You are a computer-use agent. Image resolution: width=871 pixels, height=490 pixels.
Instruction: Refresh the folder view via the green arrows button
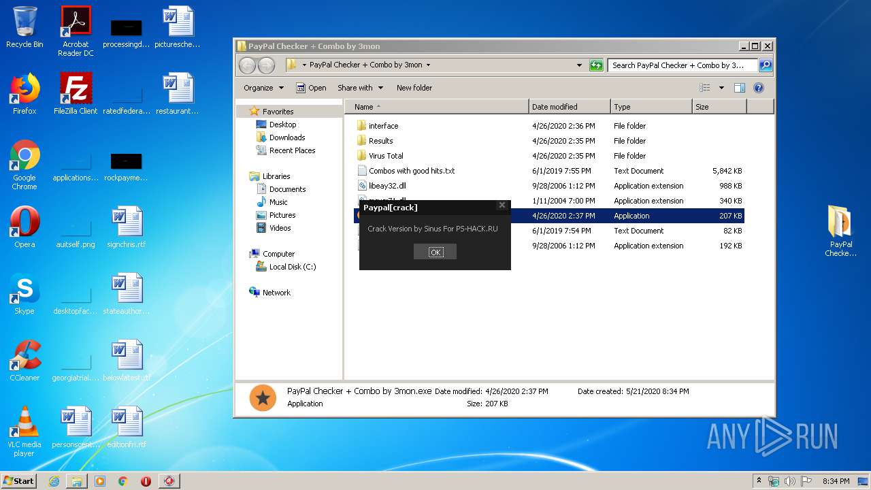[596, 65]
